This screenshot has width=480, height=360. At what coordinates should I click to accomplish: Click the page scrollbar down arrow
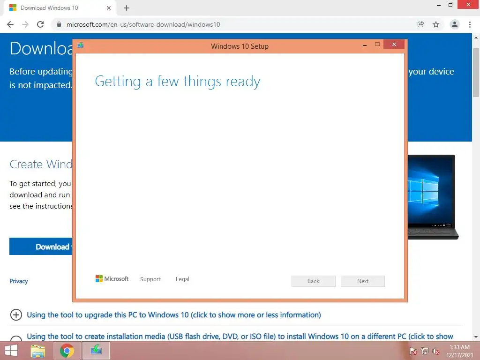tap(476, 337)
